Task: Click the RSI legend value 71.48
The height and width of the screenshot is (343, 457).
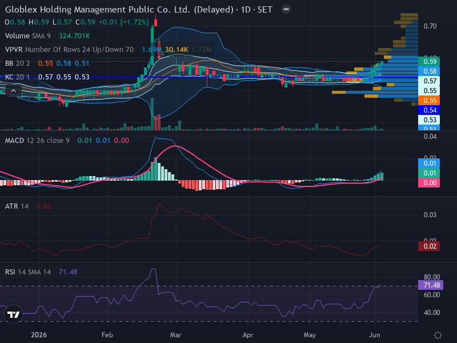Action: [x=68, y=272]
